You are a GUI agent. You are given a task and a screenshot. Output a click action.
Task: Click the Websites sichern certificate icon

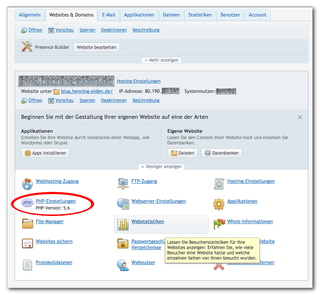pyautogui.click(x=27, y=243)
